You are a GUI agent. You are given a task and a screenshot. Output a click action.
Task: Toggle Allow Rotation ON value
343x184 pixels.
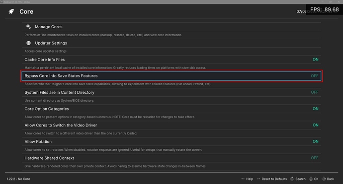click(316, 141)
